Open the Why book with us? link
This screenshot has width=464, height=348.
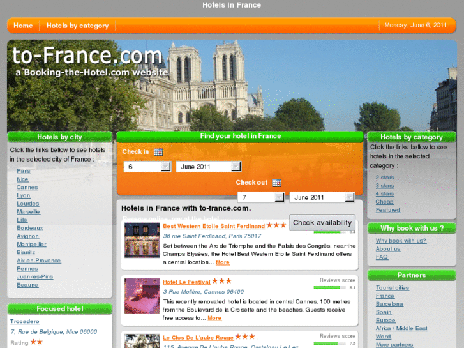coord(401,241)
